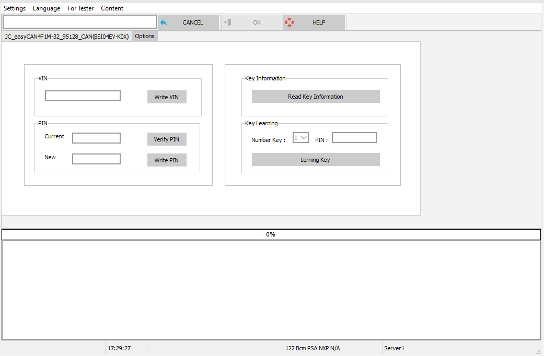Image resolution: width=544 pixels, height=356 pixels.
Task: Click the New PIN input box
Action: coord(96,159)
